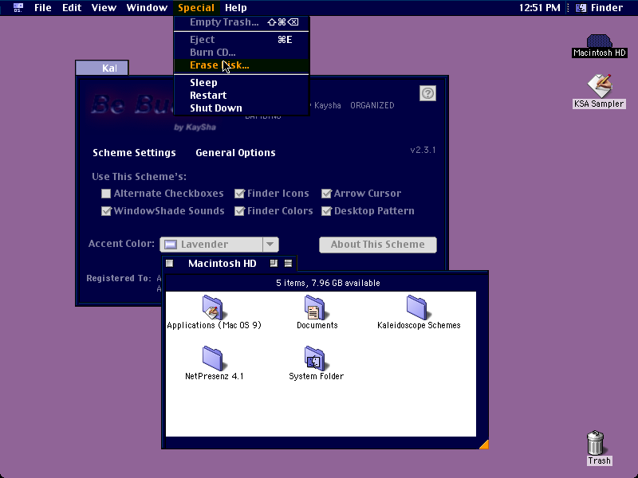The width and height of the screenshot is (638, 478).
Task: Select the System Folder icon
Action: coord(315,358)
